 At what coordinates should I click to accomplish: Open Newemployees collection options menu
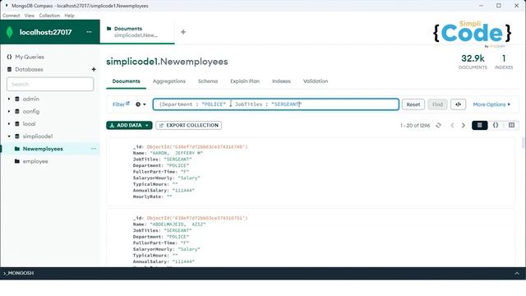pyautogui.click(x=94, y=149)
